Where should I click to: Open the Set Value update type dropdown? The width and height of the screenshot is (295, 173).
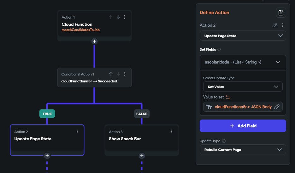243,87
